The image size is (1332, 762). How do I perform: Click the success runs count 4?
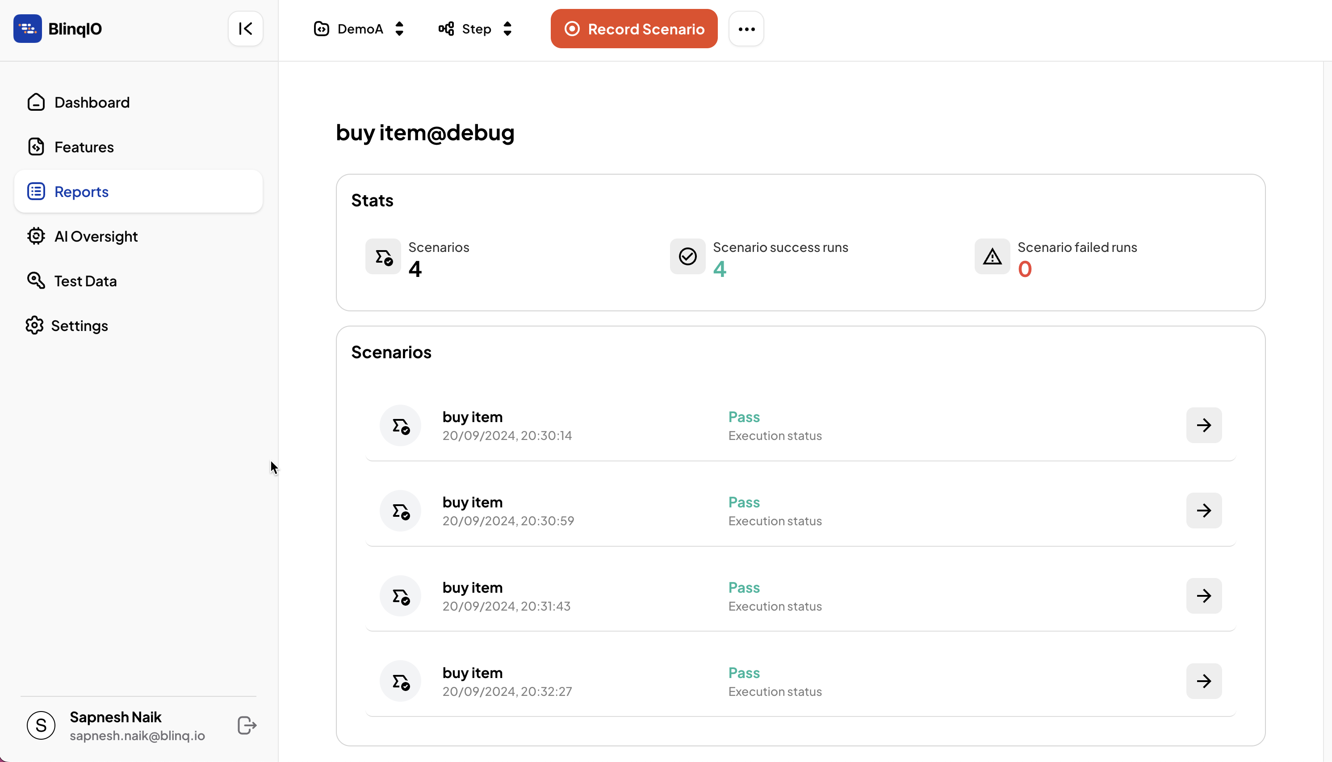(720, 269)
